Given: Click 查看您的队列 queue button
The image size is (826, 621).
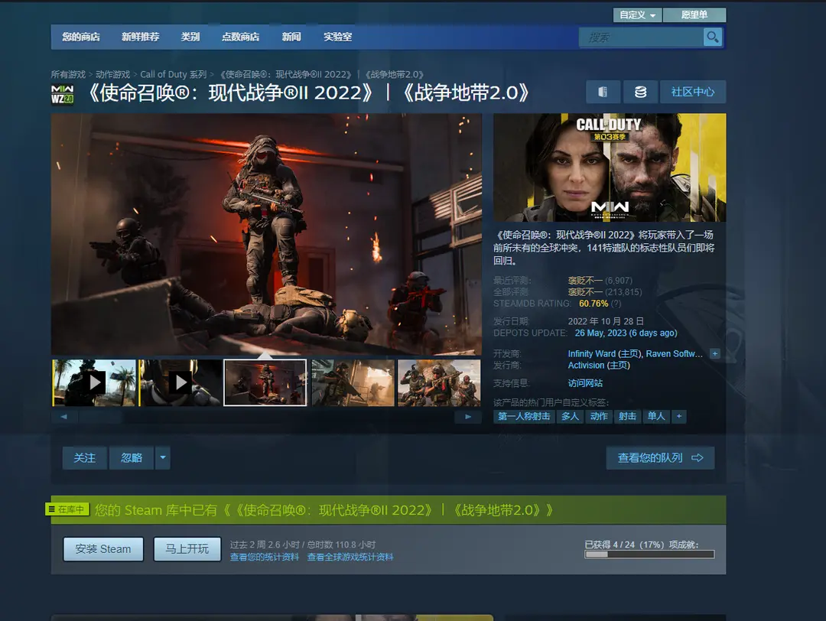Looking at the screenshot, I should coord(660,457).
